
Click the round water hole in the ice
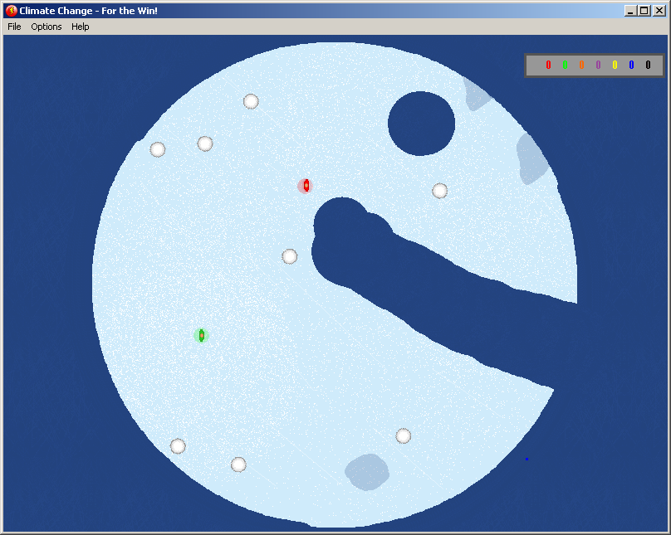click(421, 123)
